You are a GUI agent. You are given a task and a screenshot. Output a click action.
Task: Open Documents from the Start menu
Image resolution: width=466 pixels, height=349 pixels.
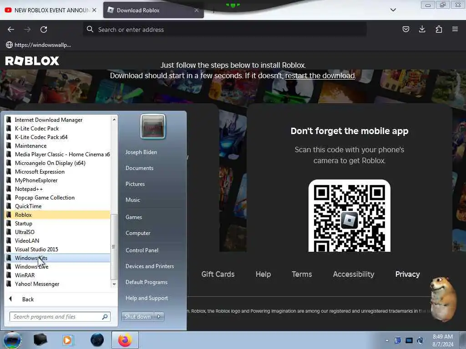coord(139,168)
